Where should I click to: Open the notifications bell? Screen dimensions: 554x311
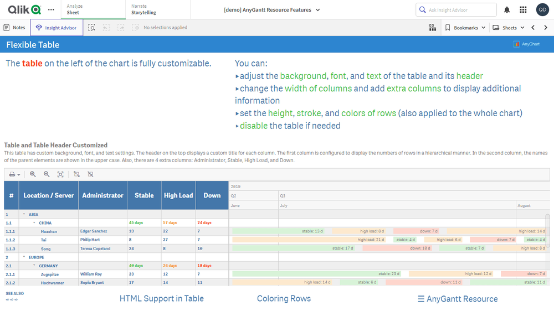point(507,10)
